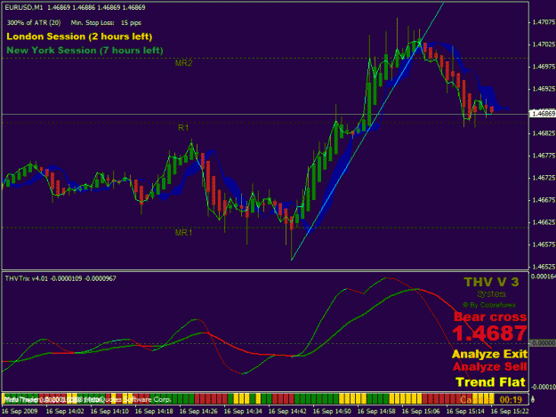Screen dimensions: 556x417
Task: Click the "16 Sep 14:50" time label
Action: (x=332, y=412)
